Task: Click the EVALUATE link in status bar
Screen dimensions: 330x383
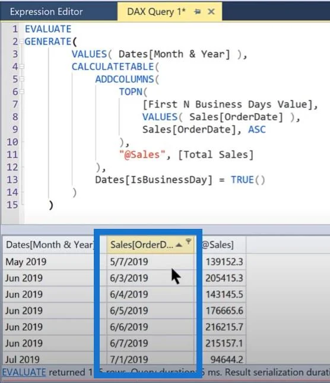Action: click(24, 372)
